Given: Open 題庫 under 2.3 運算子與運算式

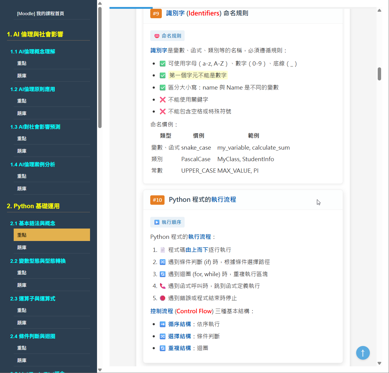Looking at the screenshot, I should 52,323.
